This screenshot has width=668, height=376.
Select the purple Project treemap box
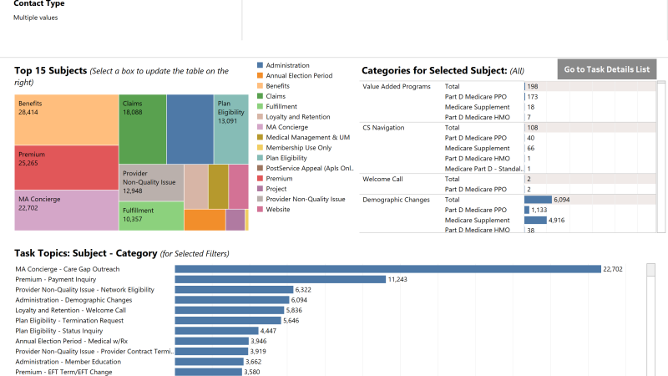tap(235, 220)
